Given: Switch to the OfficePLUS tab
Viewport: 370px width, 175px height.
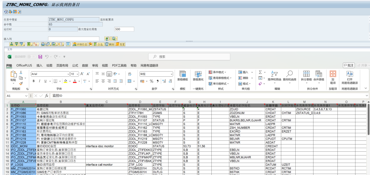Looking at the screenshot, I should pos(24,65).
